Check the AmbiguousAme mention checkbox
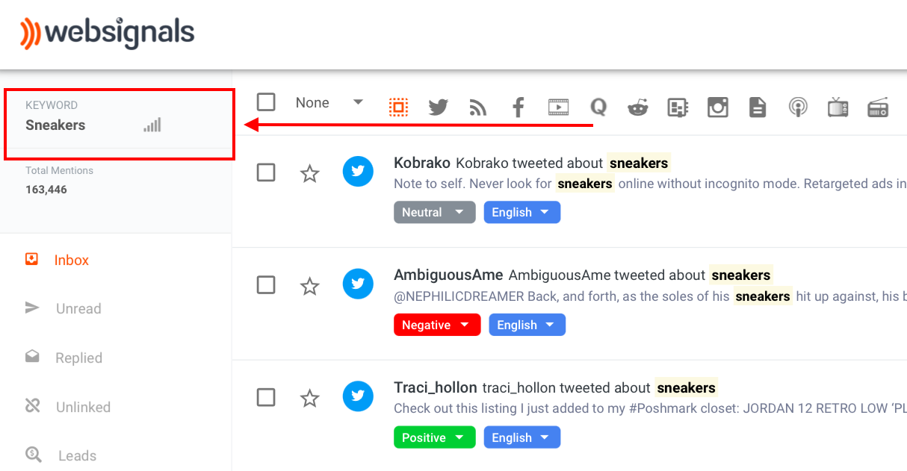Screen dimensions: 907x471 coord(266,284)
